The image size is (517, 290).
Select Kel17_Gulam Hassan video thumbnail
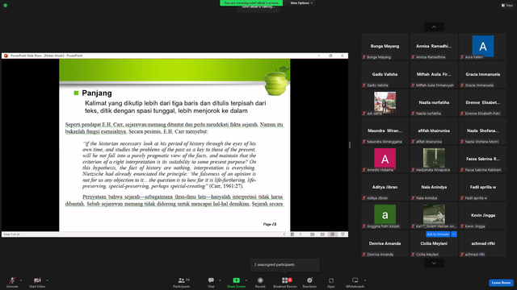tap(434, 215)
